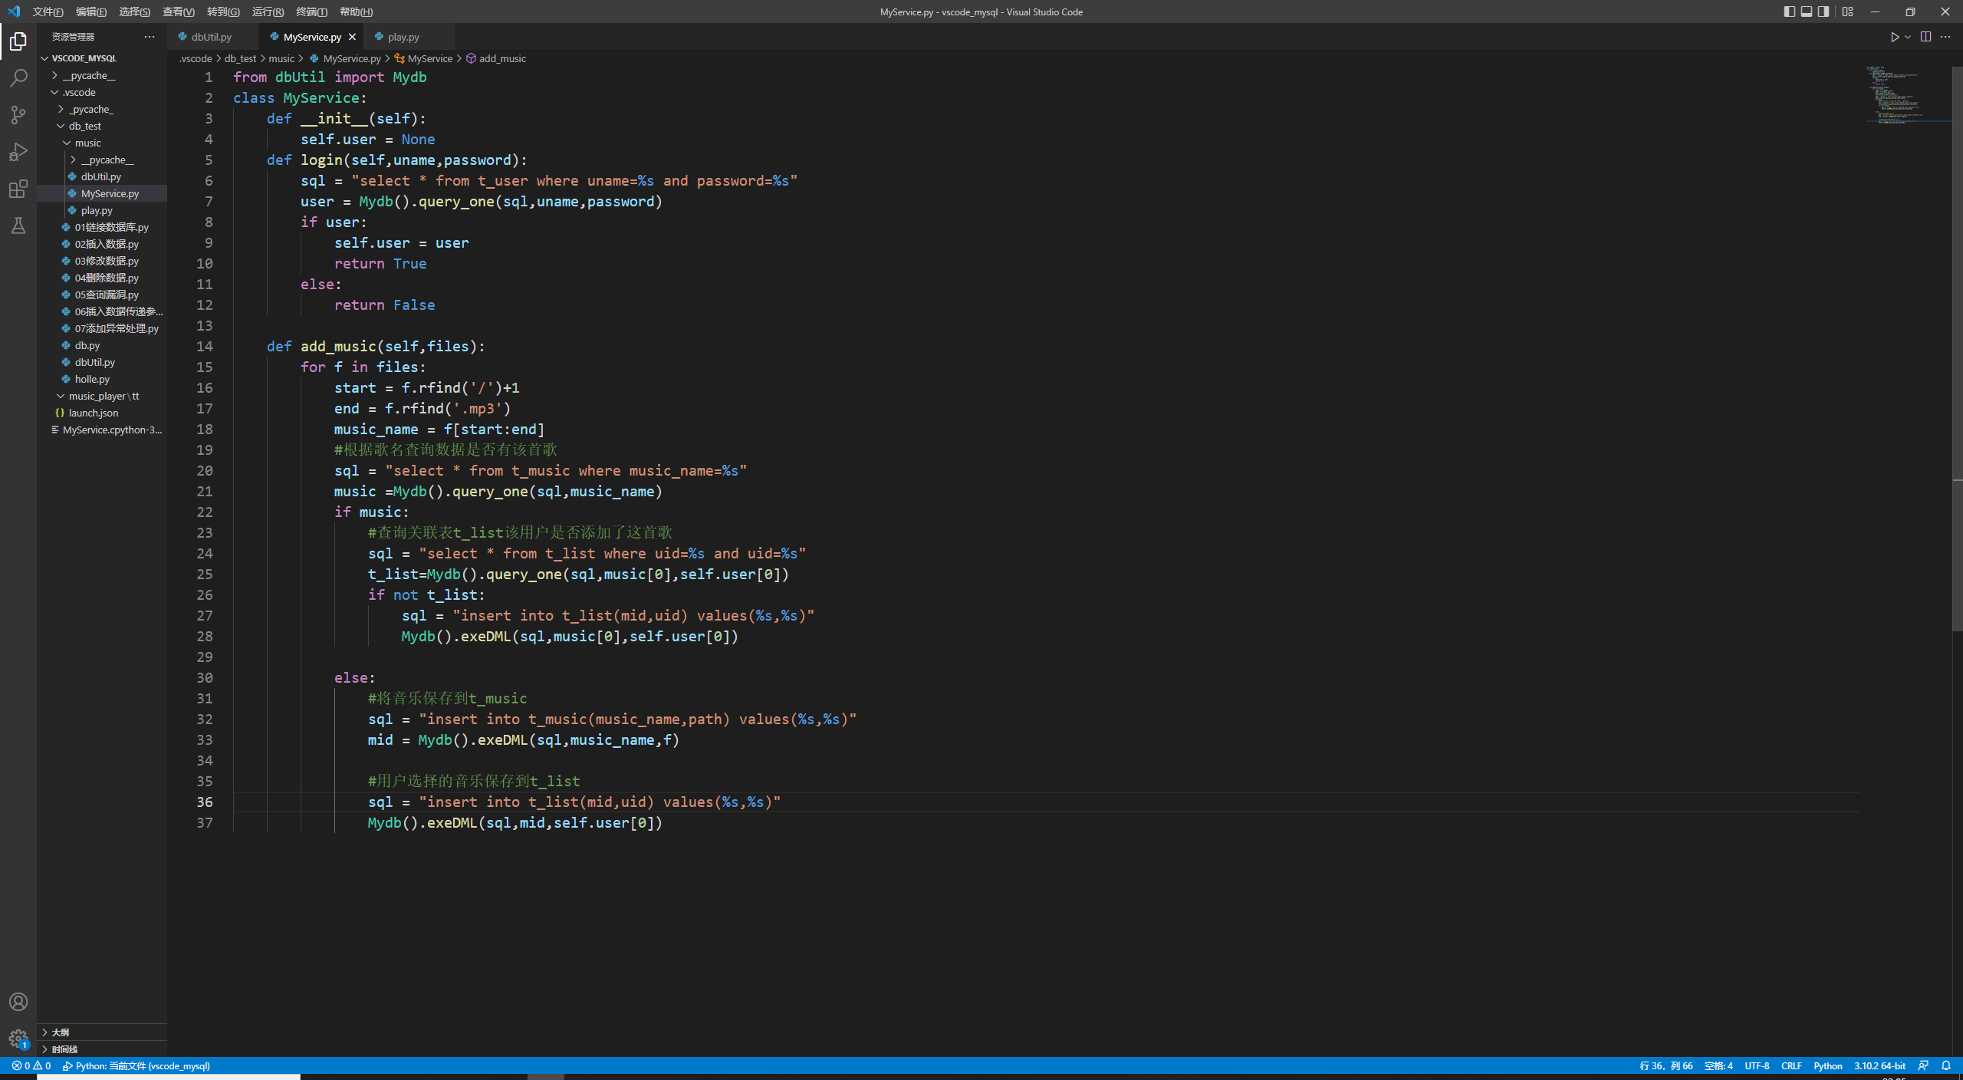The height and width of the screenshot is (1080, 1963).
Task: Collapse the music folder
Action: (102, 143)
